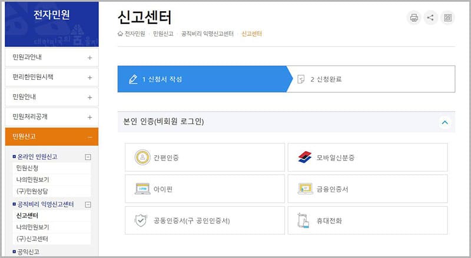
Task: Collapse 본인 인증 panel chevron
Action: point(445,122)
